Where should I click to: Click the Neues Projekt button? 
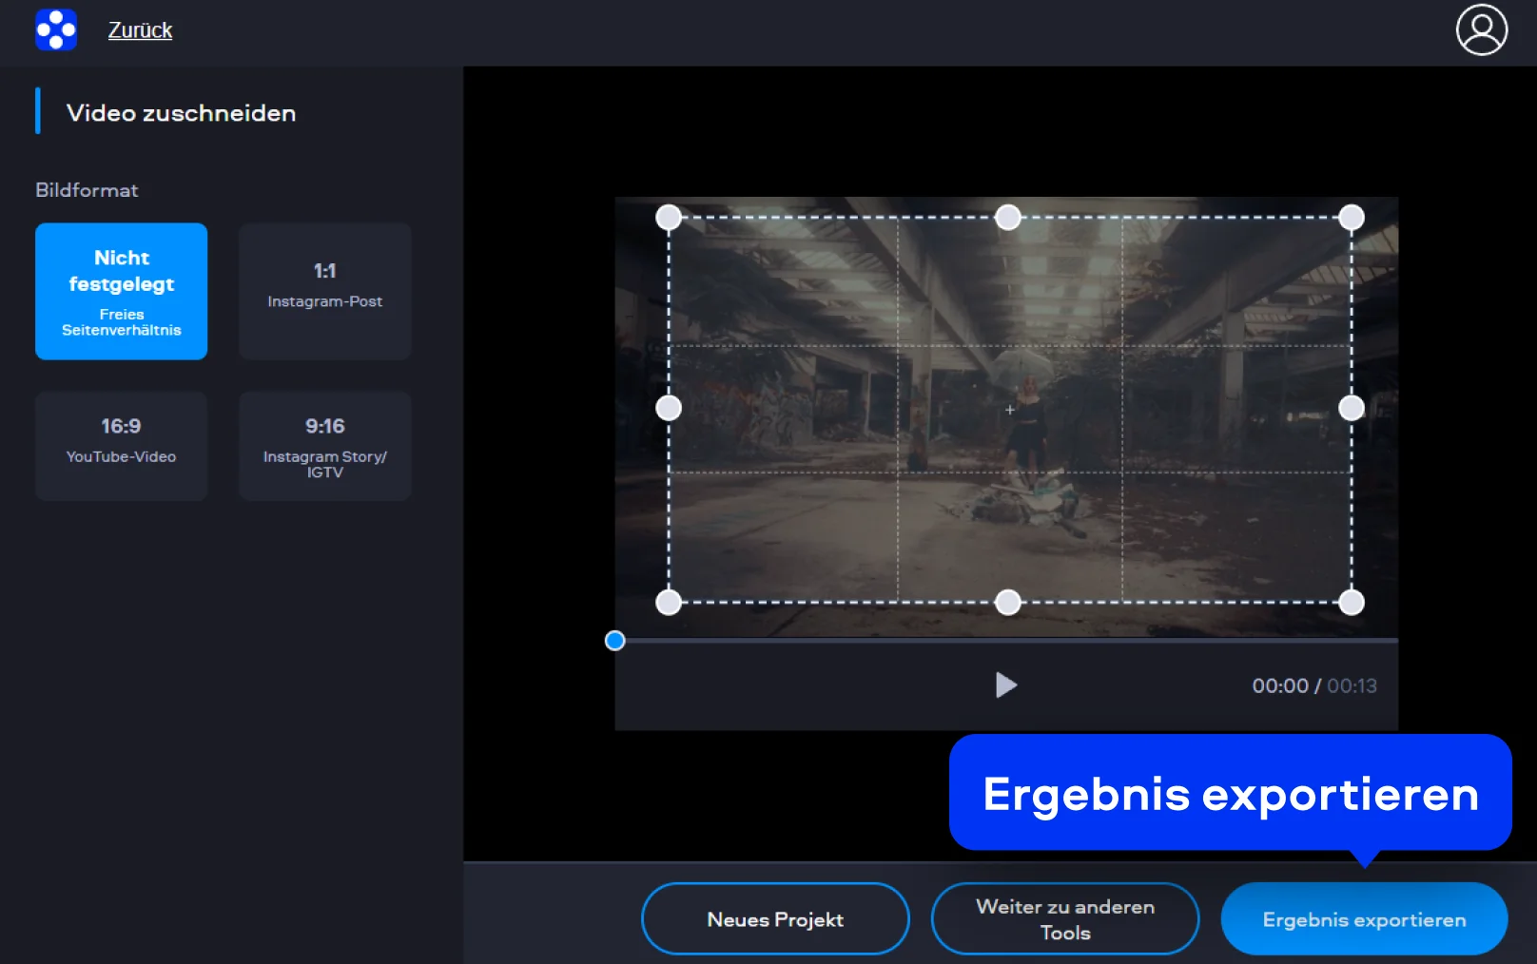[775, 918]
